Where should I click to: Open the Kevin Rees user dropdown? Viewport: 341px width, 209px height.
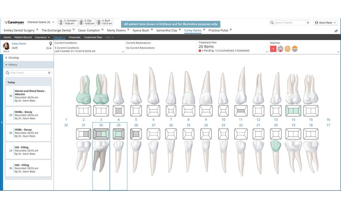[x=326, y=23]
